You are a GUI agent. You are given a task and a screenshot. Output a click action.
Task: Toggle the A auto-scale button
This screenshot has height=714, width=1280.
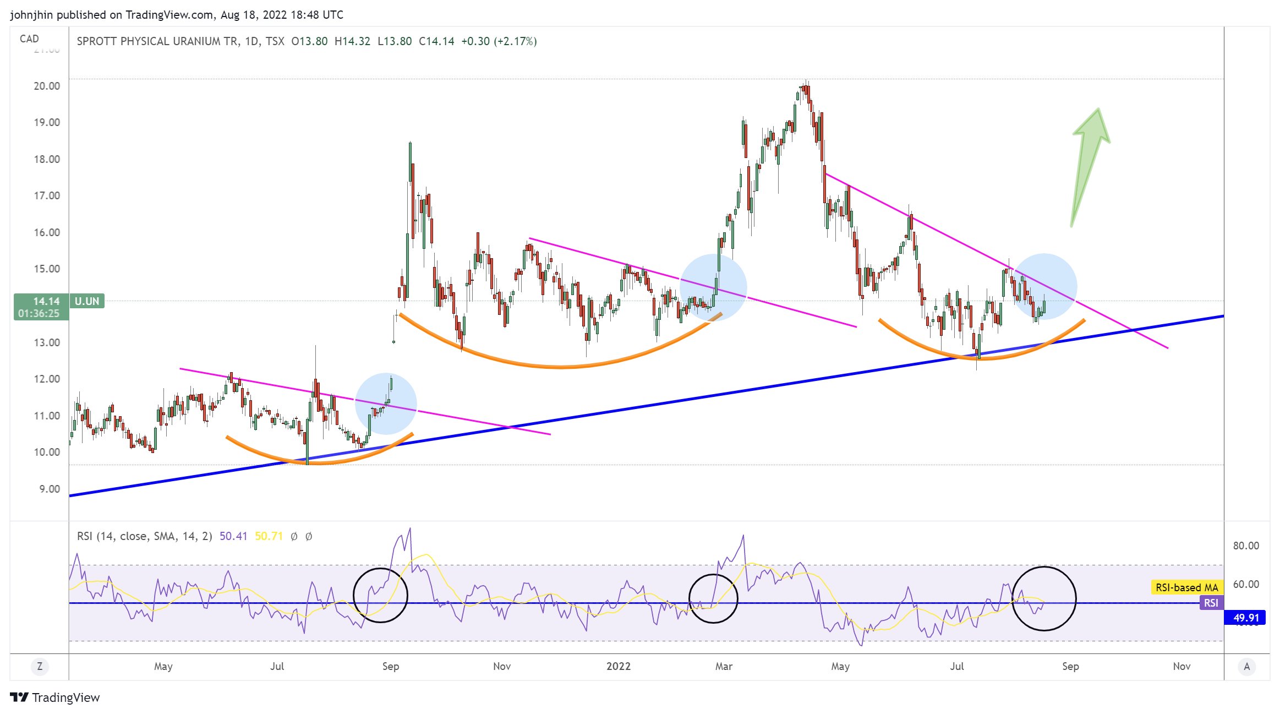click(1246, 666)
